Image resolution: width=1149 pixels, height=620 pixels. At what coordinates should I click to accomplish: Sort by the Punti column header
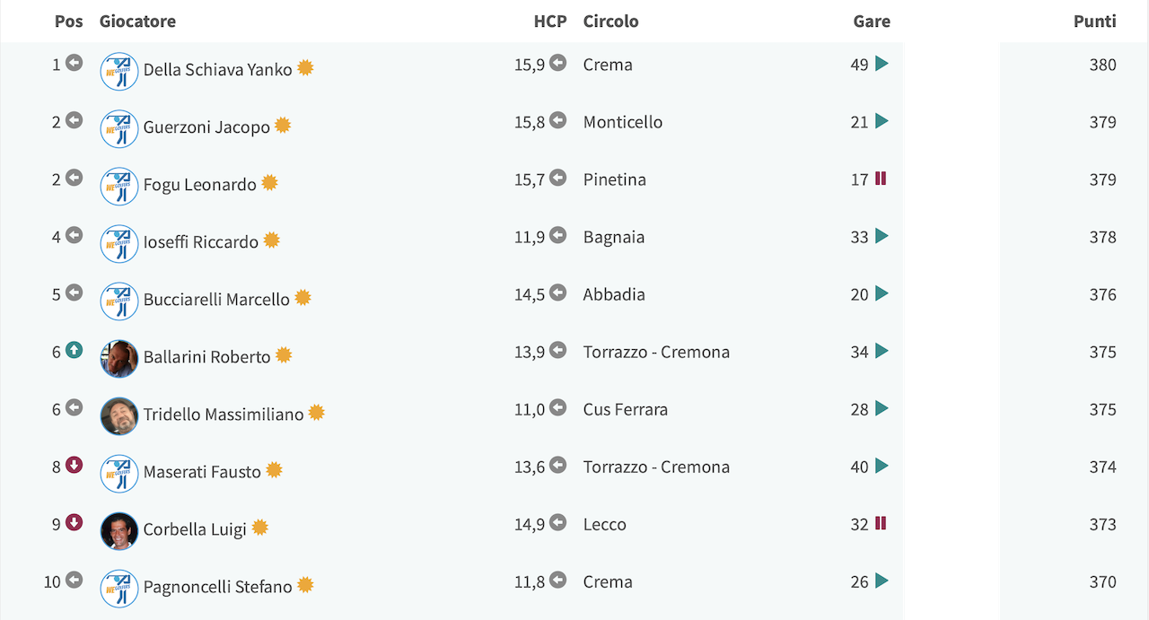point(1095,22)
